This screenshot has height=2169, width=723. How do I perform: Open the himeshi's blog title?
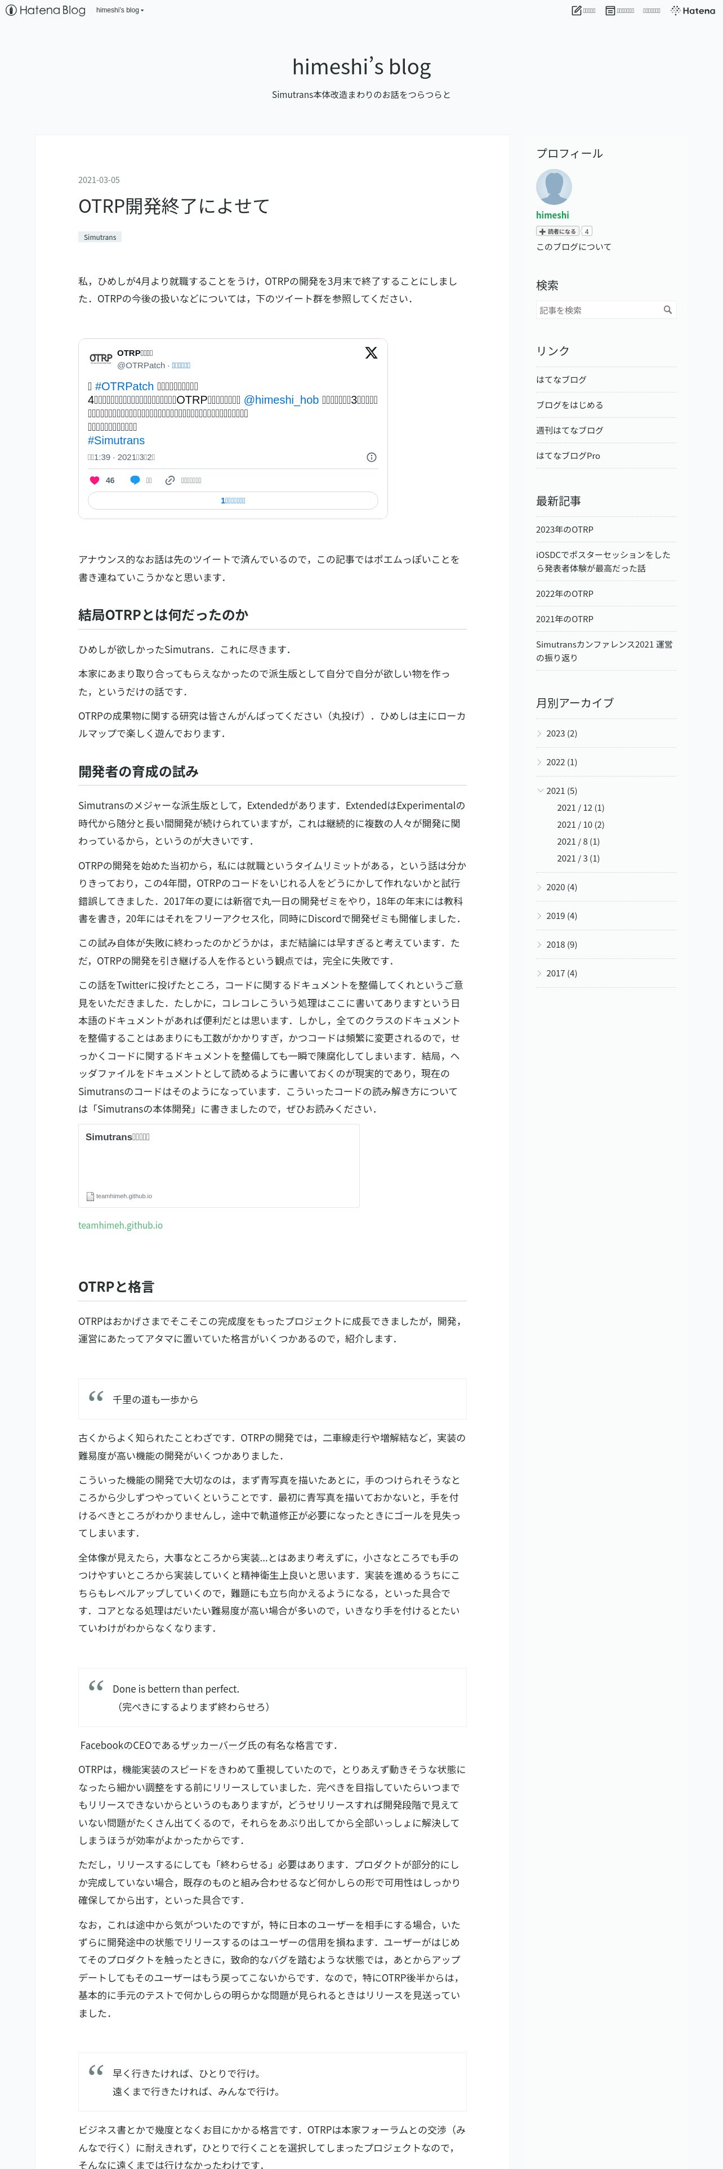point(361,66)
